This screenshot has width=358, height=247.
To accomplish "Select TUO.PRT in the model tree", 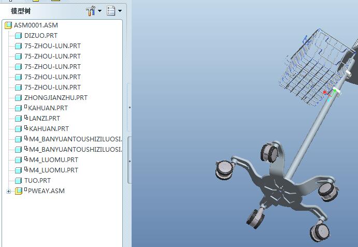I will (x=37, y=181).
